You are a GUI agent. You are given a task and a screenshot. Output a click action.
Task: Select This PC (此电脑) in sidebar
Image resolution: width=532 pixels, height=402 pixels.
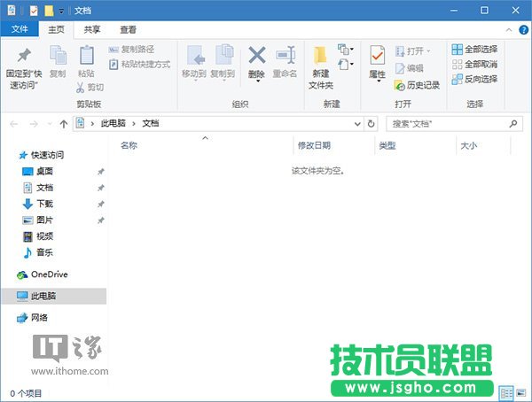click(53, 296)
